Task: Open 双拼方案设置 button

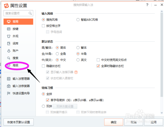Action: (65, 106)
